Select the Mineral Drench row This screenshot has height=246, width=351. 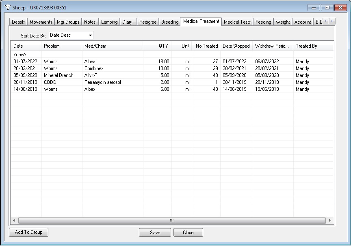pyautogui.click(x=58, y=75)
